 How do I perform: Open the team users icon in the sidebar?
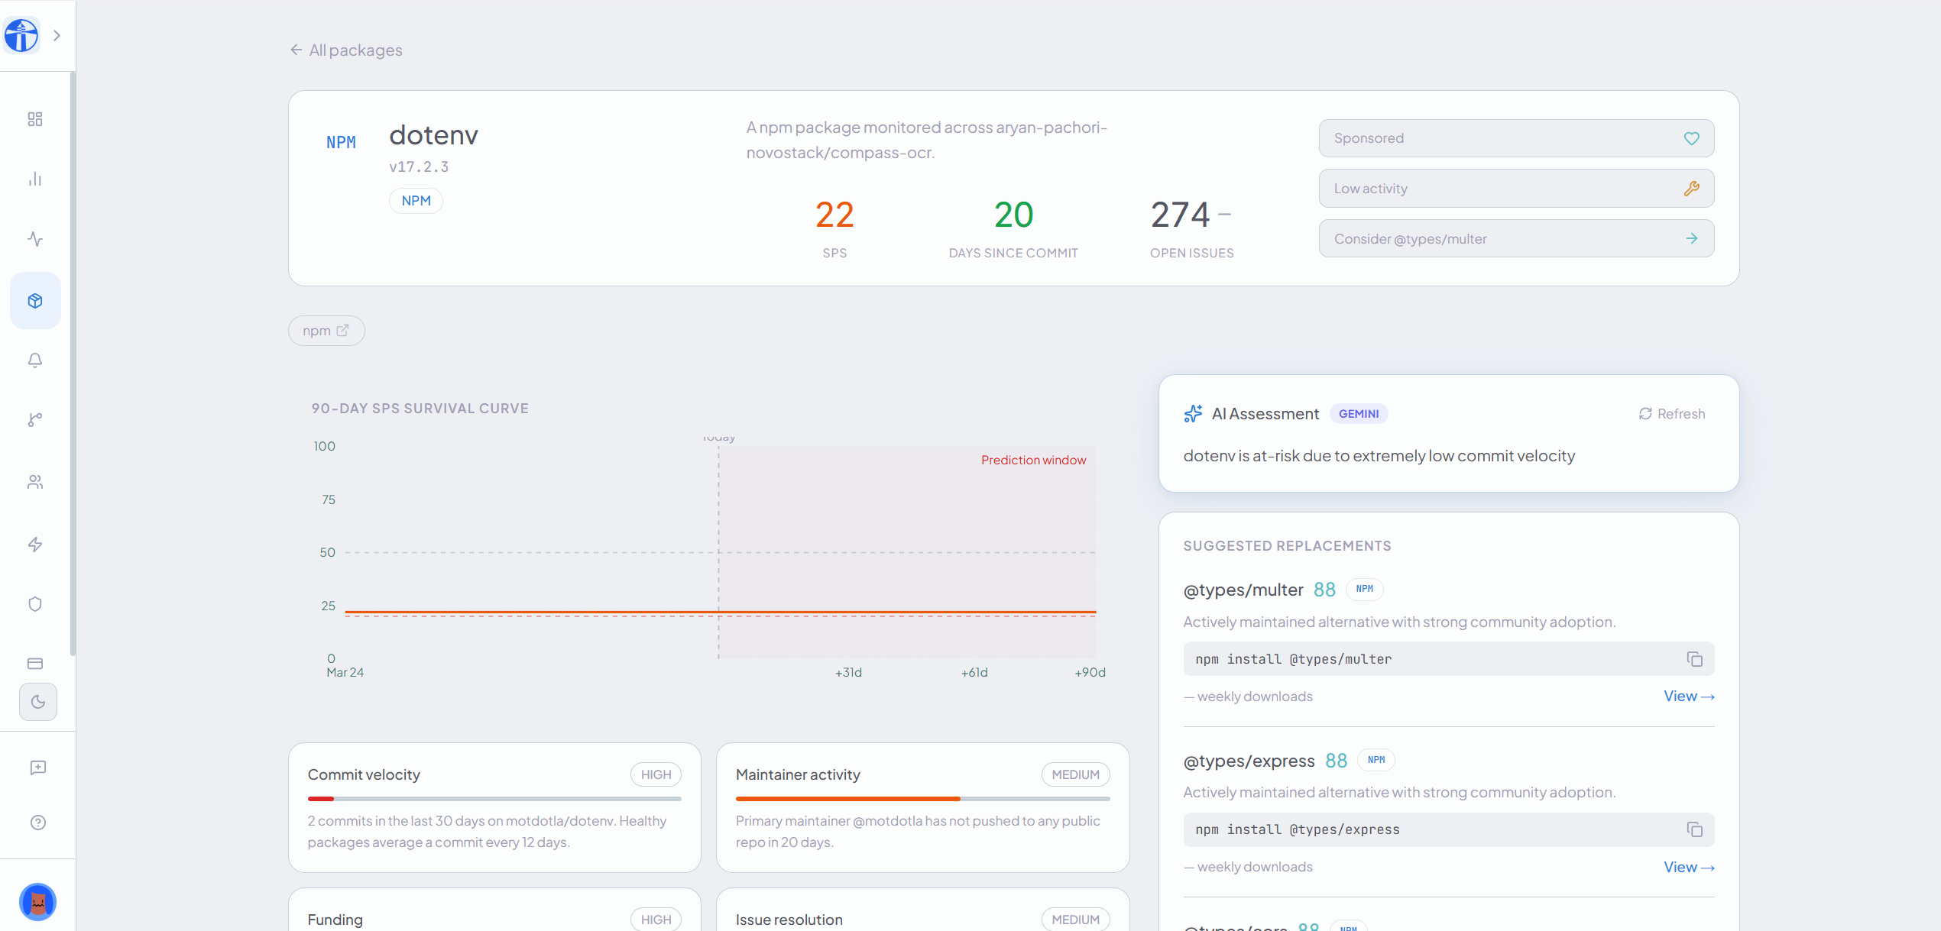click(35, 482)
